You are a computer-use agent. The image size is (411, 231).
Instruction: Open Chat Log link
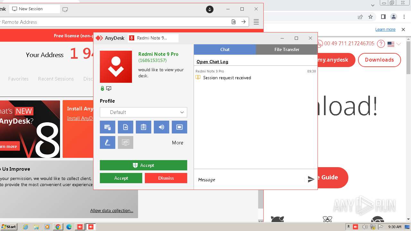pyautogui.click(x=212, y=62)
